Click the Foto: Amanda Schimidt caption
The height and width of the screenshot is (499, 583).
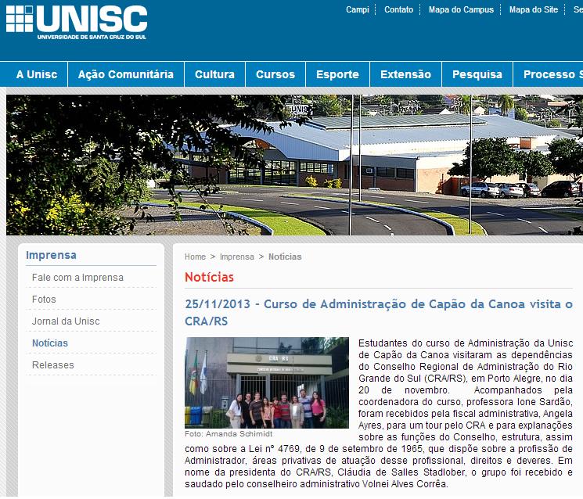(x=229, y=433)
